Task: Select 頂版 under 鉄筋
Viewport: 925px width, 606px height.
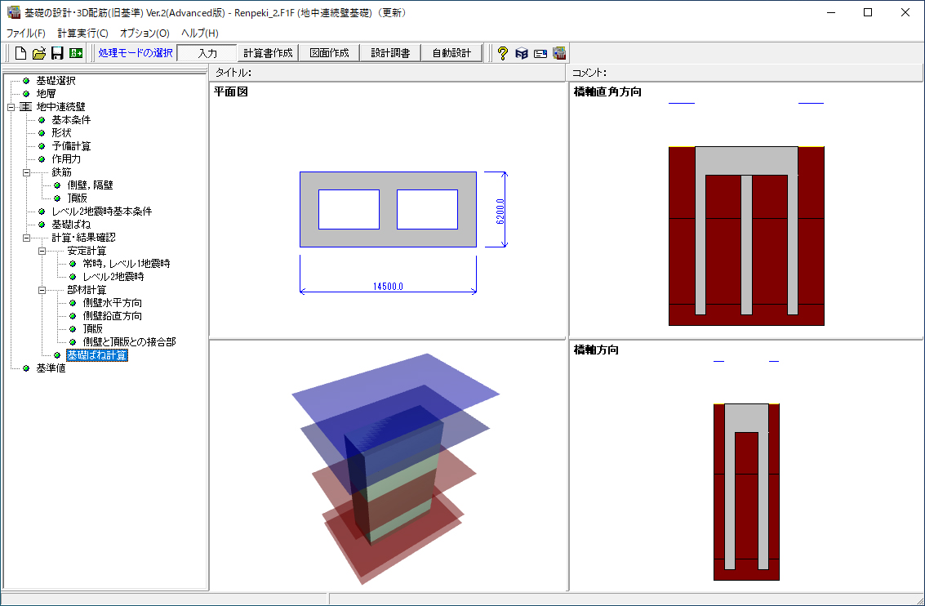Action: [77, 198]
